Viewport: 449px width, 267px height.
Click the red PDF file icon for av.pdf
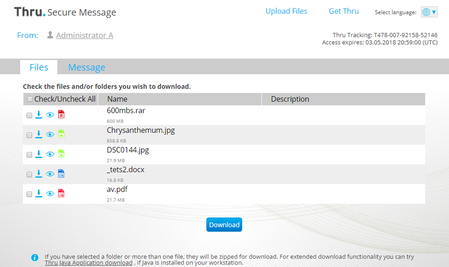61,193
